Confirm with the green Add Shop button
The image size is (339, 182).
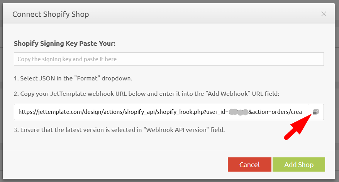[x=298, y=164]
